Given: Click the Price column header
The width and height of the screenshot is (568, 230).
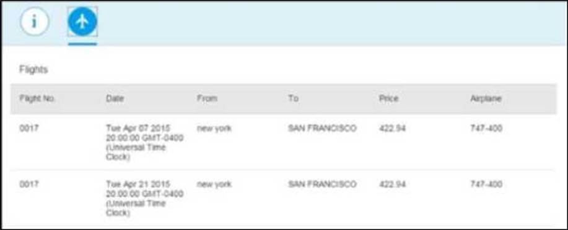Looking at the screenshot, I should point(389,98).
